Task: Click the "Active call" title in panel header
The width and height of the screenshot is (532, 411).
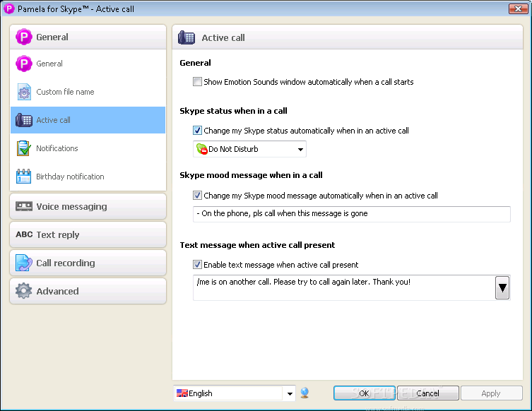Action: pos(223,37)
